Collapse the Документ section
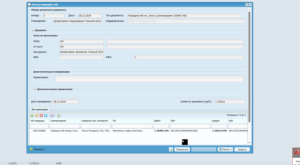This screenshot has height=165, width=300. [x=33, y=30]
